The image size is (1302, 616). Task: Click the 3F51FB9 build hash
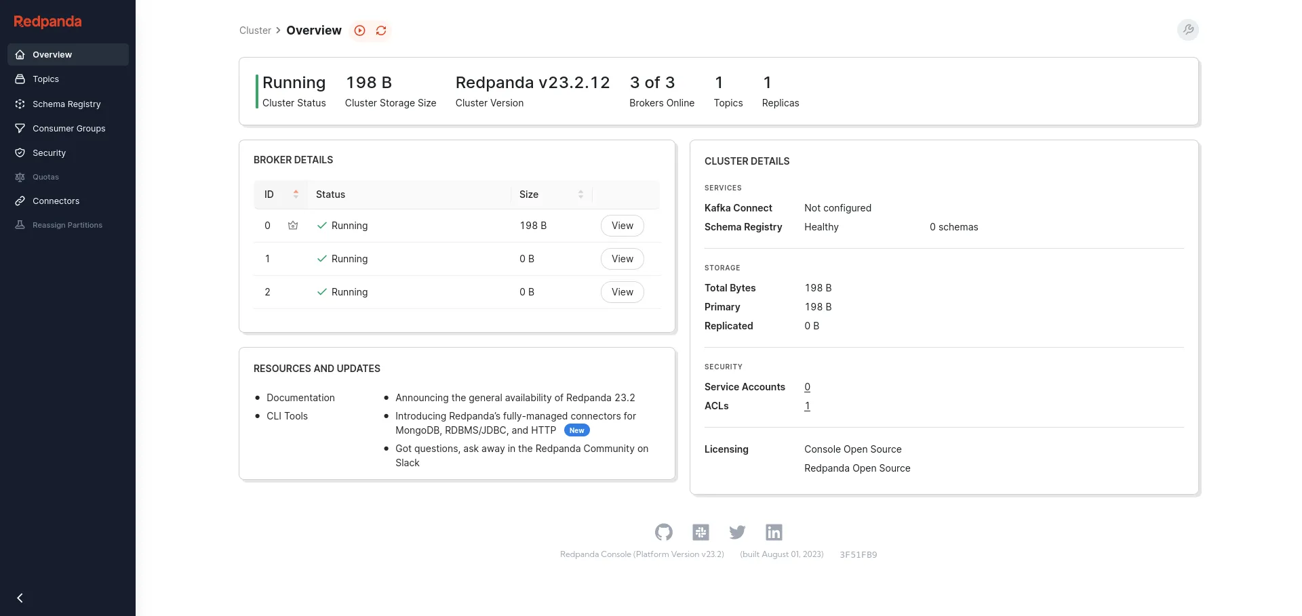[859, 554]
